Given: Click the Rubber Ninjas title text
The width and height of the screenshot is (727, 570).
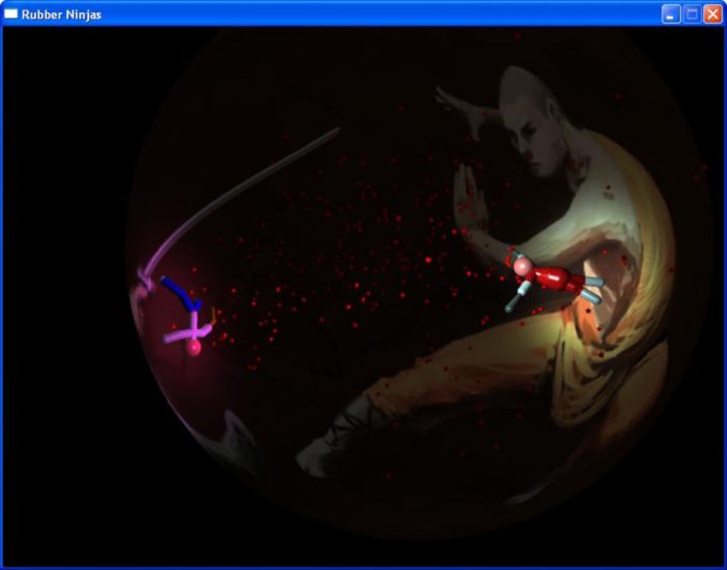Looking at the screenshot, I should click(x=61, y=14).
